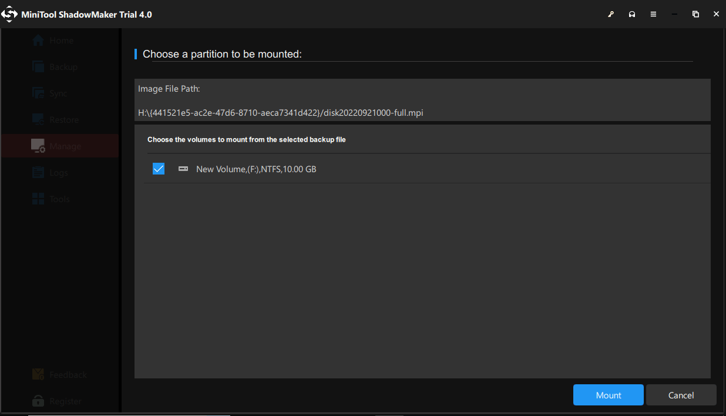Click the Register lock icon
Viewport: 726px width, 416px height.
(38, 401)
